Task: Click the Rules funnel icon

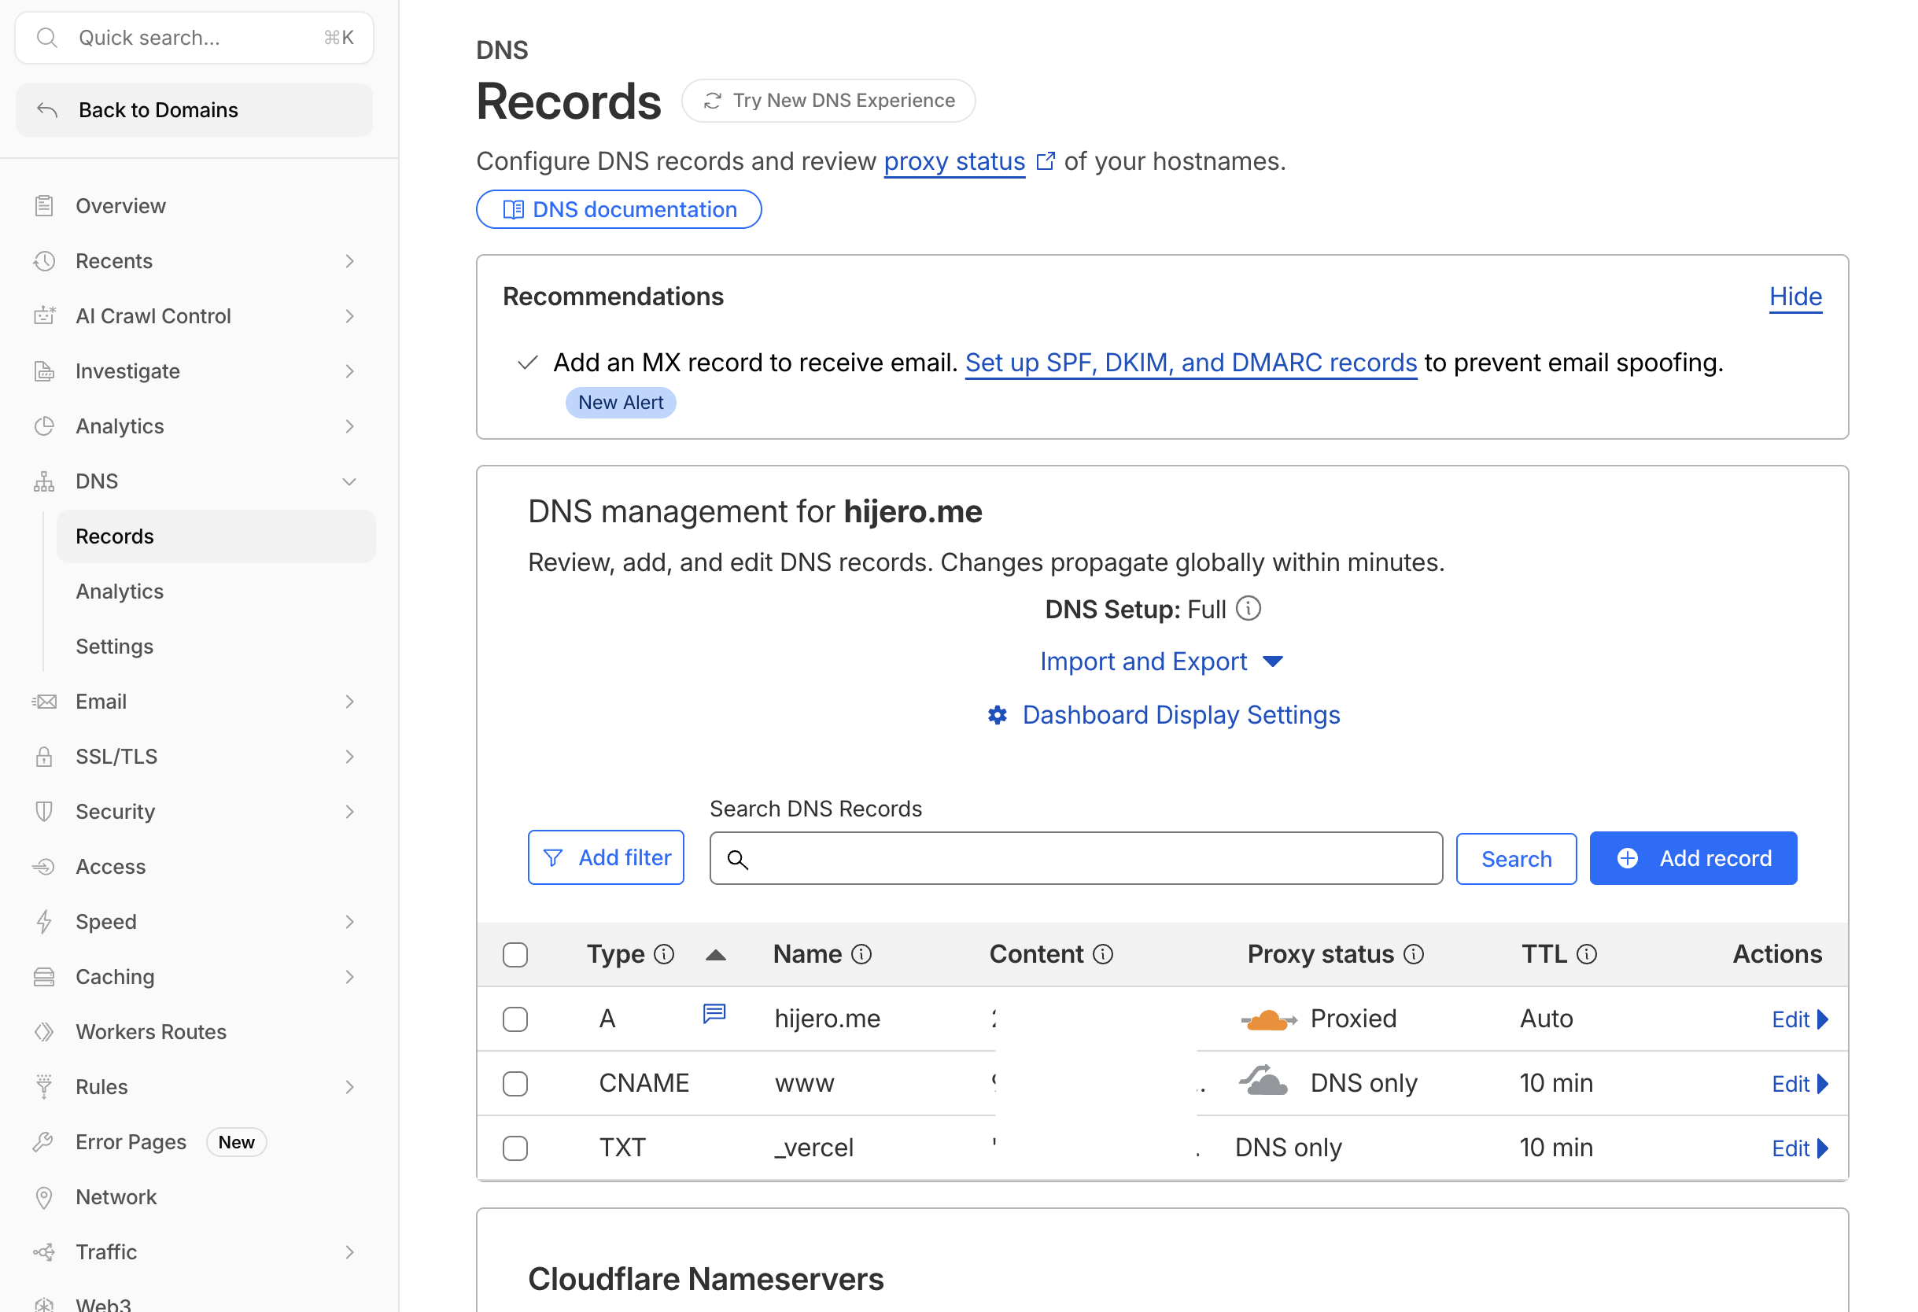Action: click(x=45, y=1087)
